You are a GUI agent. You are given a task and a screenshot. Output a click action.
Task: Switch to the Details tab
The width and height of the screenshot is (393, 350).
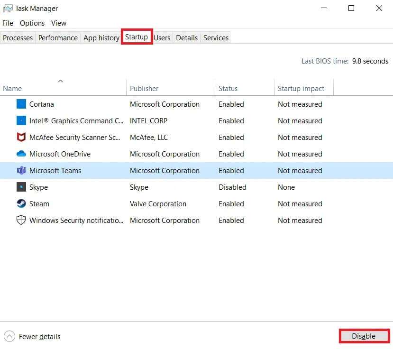187,37
